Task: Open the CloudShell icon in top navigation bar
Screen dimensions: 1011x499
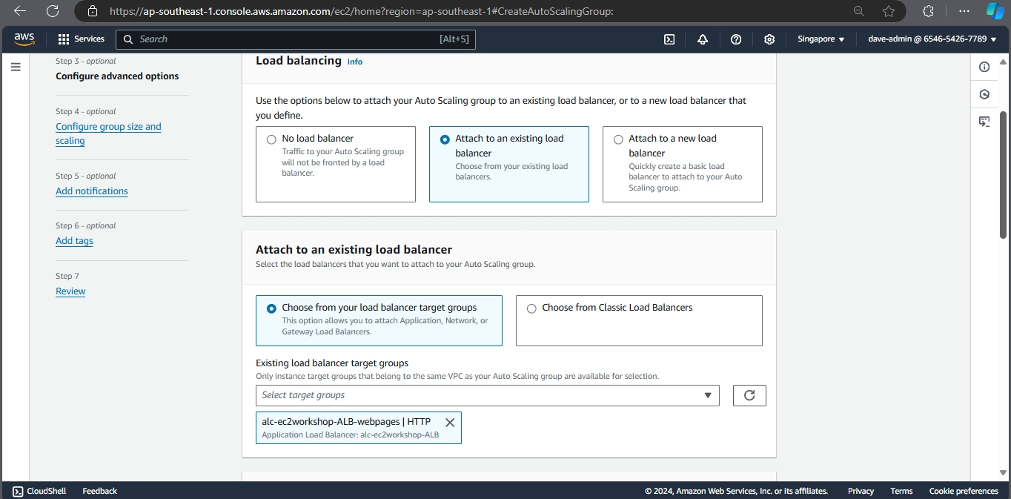Action: click(x=669, y=39)
